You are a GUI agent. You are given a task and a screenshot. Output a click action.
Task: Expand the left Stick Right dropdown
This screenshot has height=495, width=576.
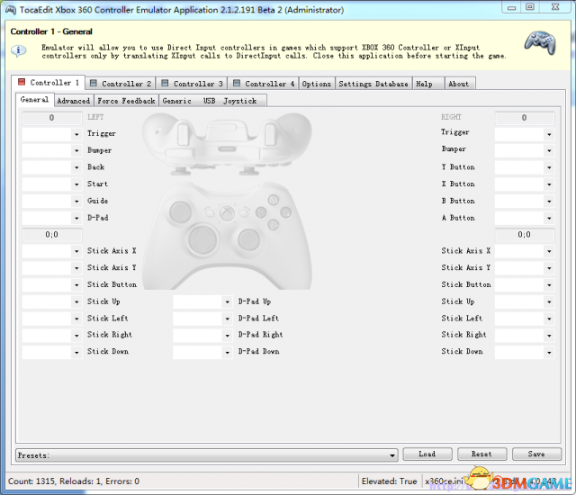click(x=76, y=336)
